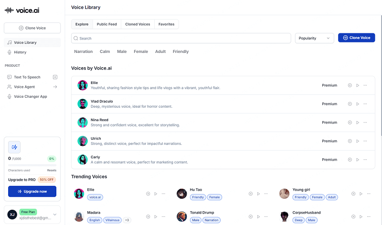Add Hu Tao trending voice
Viewport: 382px width, 225px height.
coord(251,194)
